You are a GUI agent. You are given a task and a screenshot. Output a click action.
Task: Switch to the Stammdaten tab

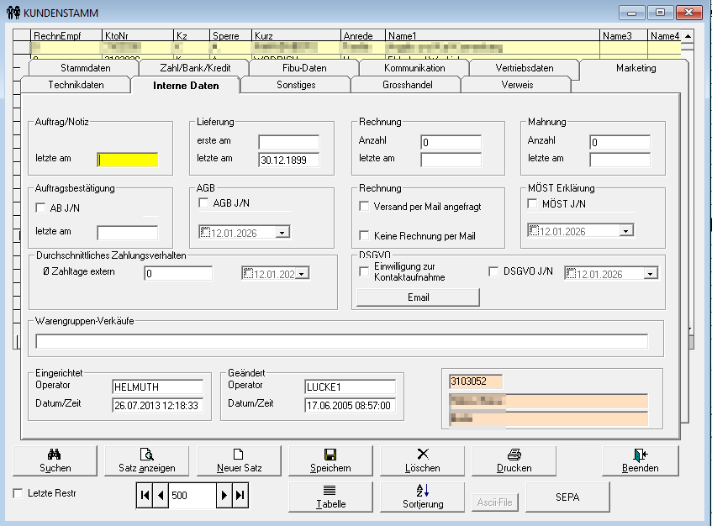pyautogui.click(x=86, y=68)
